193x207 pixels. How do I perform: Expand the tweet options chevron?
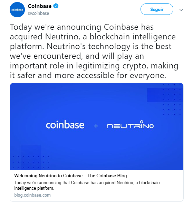coord(181,10)
